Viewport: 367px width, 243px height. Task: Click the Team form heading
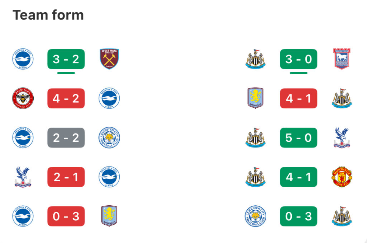[48, 15]
